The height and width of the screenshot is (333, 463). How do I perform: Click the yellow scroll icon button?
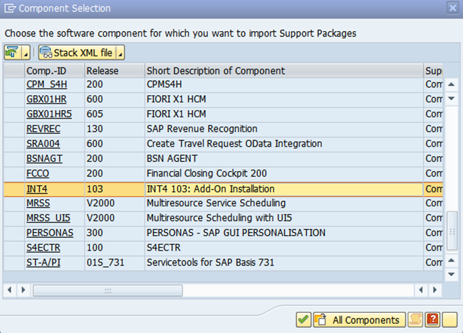click(415, 320)
